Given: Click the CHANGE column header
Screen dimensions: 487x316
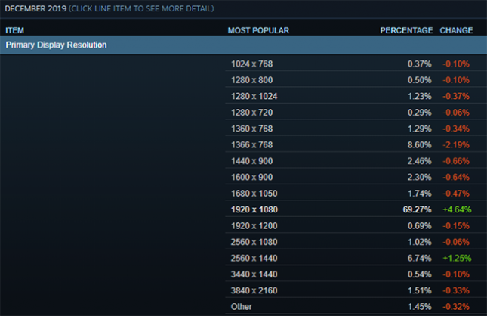Looking at the screenshot, I should coord(456,30).
